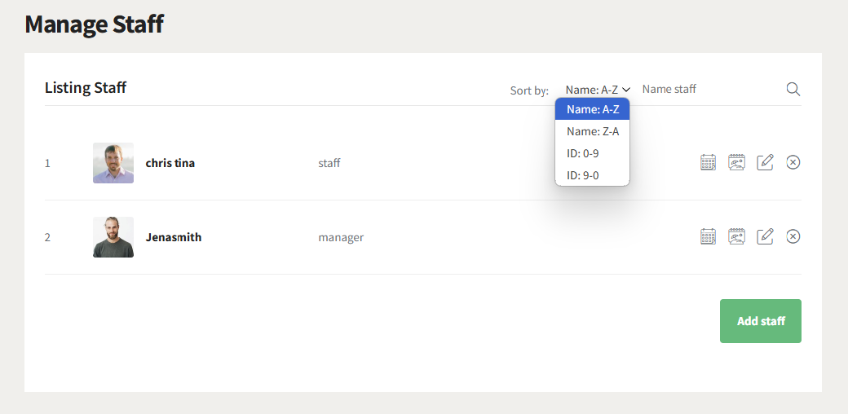
Task: Open holiday calendar for Jenasmith
Action: coord(736,236)
